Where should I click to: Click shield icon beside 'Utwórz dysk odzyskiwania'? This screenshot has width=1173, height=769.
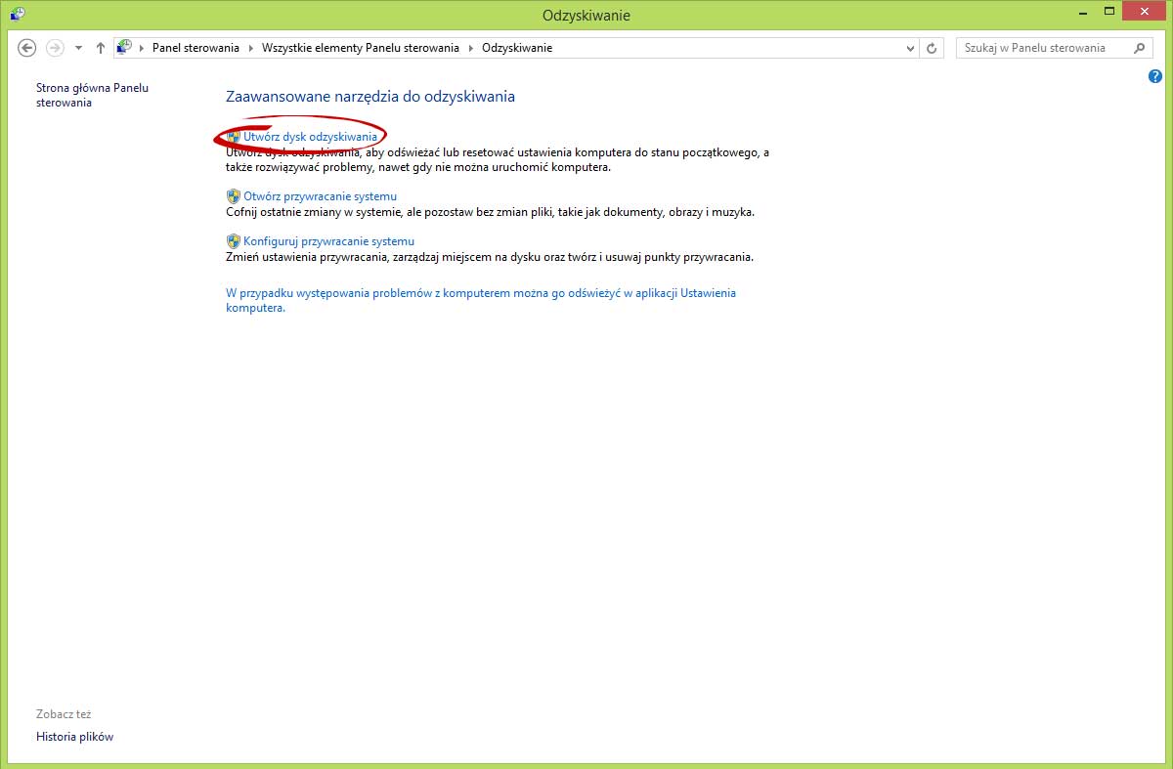tap(233, 137)
